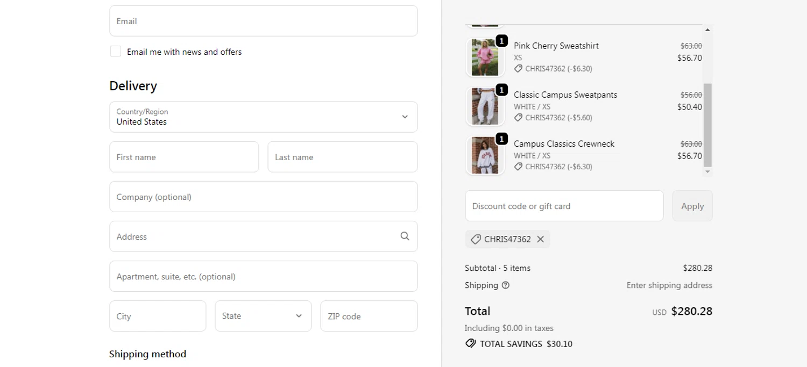Screen dimensions: 807x367
Task: Focus the First name field
Action: point(184,157)
